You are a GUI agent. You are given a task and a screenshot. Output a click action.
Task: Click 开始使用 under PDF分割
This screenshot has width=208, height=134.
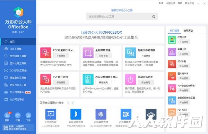184,66
